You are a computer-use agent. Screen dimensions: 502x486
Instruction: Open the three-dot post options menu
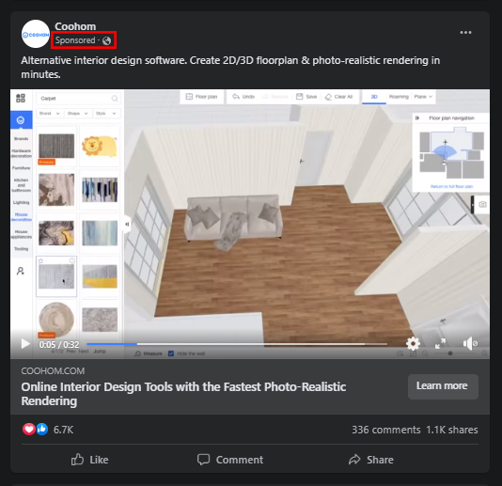465,32
